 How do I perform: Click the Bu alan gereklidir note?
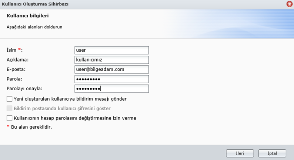point(29,127)
